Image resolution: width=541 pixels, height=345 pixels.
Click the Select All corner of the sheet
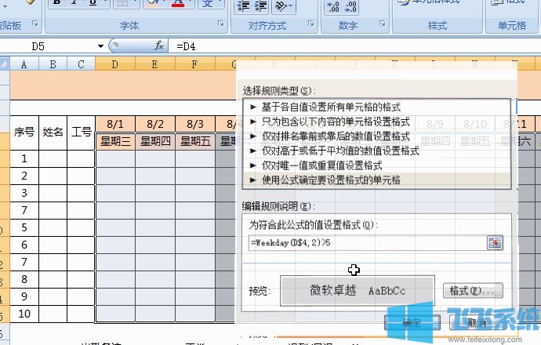click(x=5, y=64)
